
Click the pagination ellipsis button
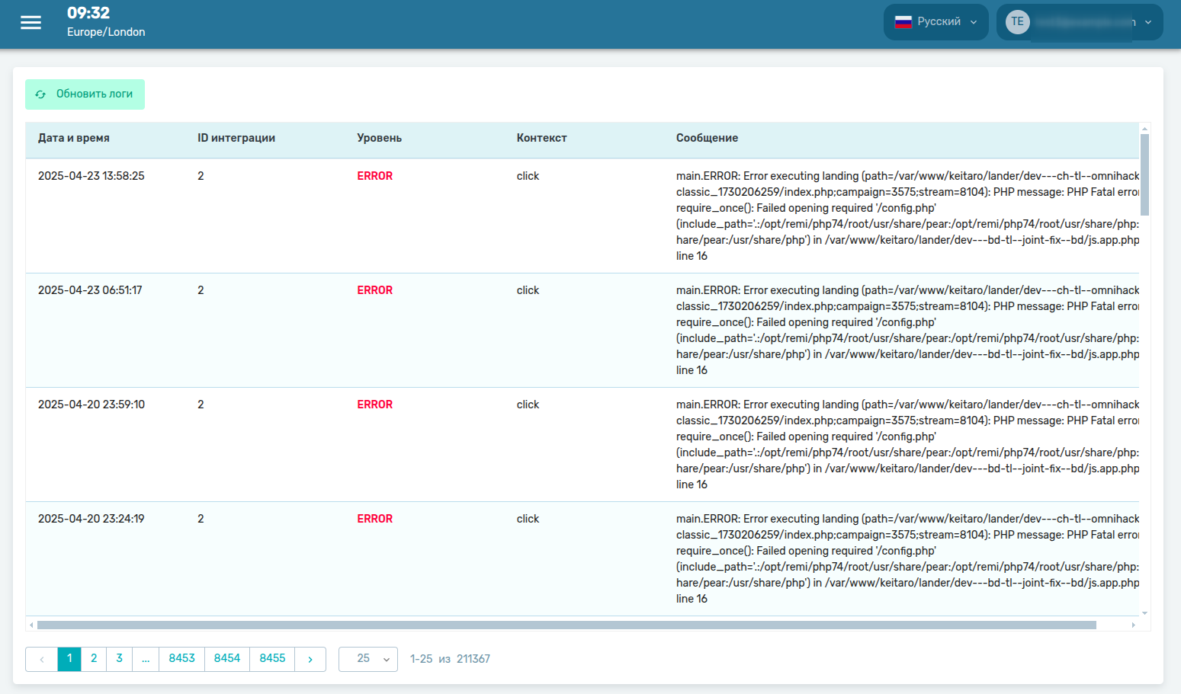coord(146,659)
